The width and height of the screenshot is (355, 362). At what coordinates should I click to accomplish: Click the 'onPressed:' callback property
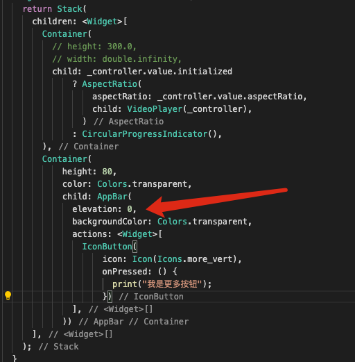[x=127, y=272]
